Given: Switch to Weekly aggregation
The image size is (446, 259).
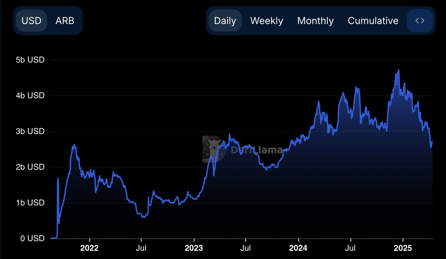Looking at the screenshot, I should click(267, 21).
